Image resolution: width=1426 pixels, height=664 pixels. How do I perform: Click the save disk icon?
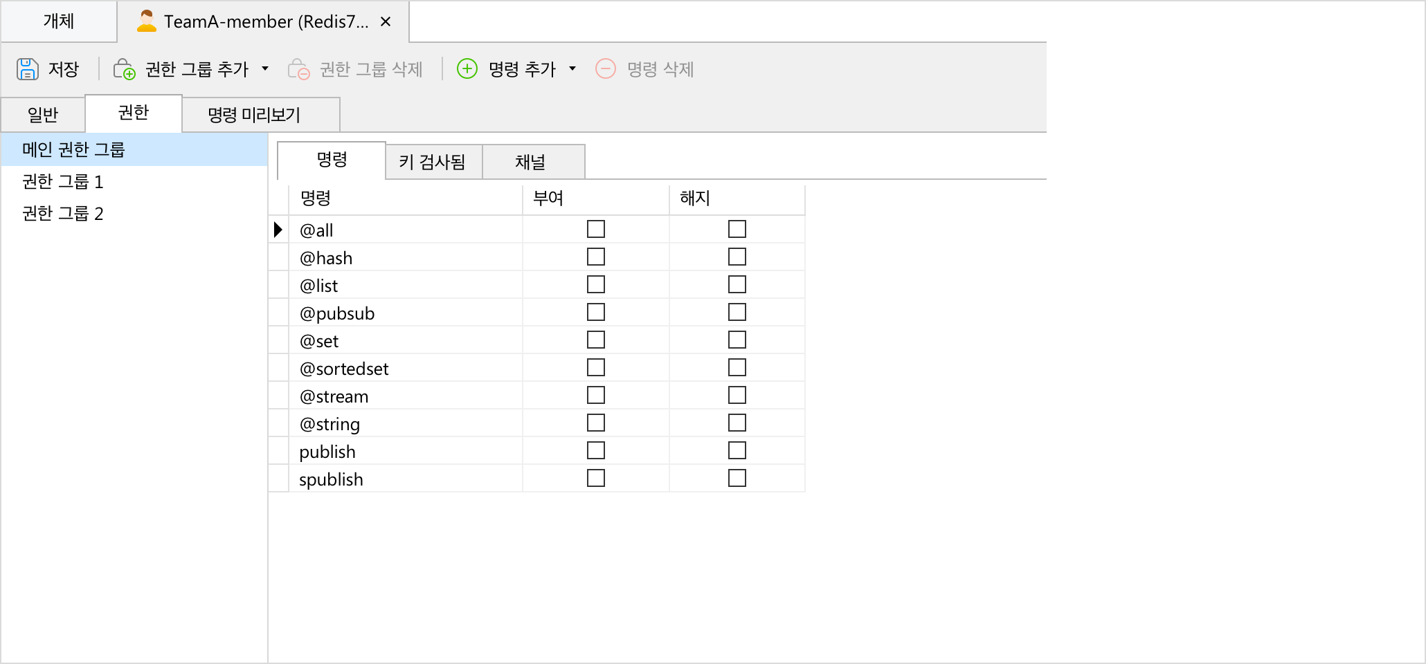tap(27, 69)
